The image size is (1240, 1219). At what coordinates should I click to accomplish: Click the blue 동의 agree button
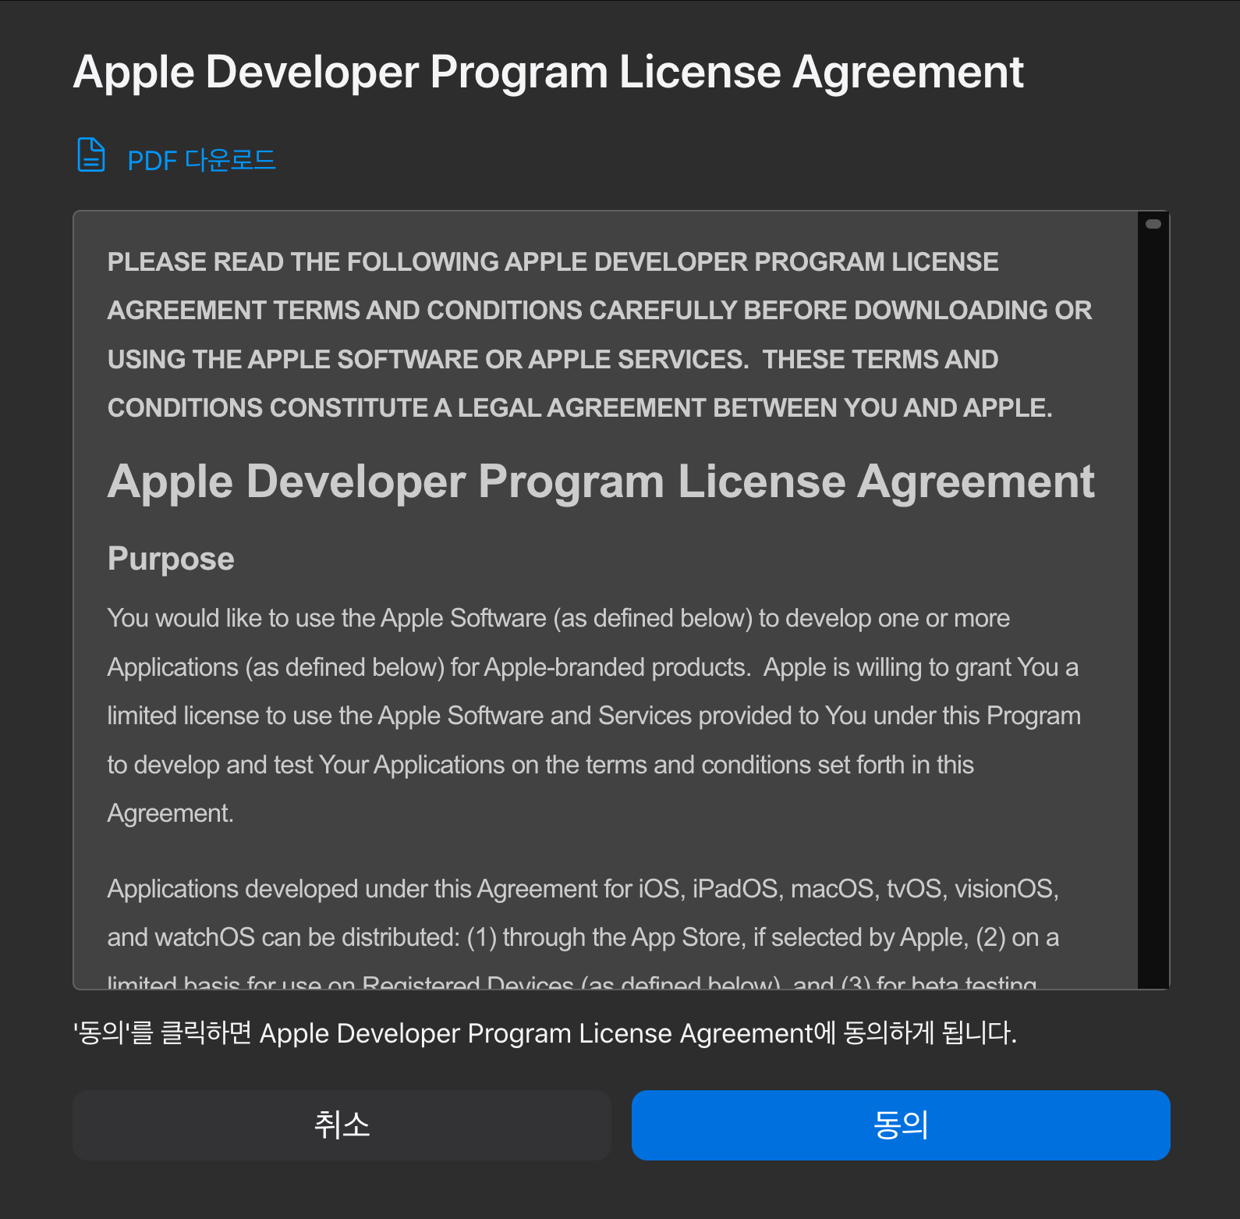point(901,1125)
